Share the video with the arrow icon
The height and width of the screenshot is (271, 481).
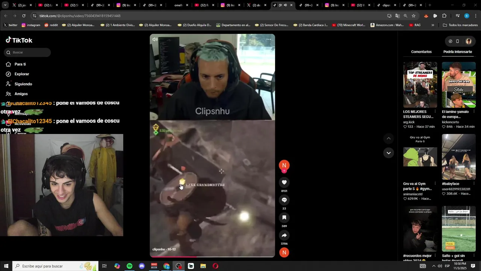coord(284,235)
